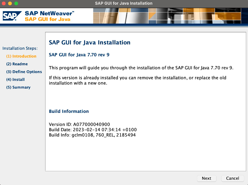
Task: Select the (2) Readme step
Action: (17, 64)
